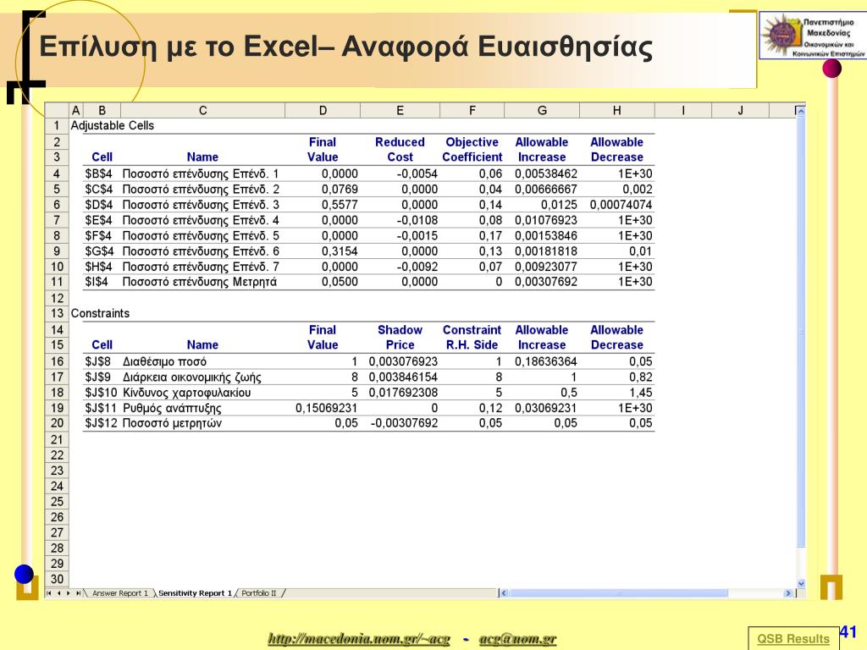The height and width of the screenshot is (650, 867).
Task: Go to last sheet tab navigation arrow
Action: coord(78,593)
